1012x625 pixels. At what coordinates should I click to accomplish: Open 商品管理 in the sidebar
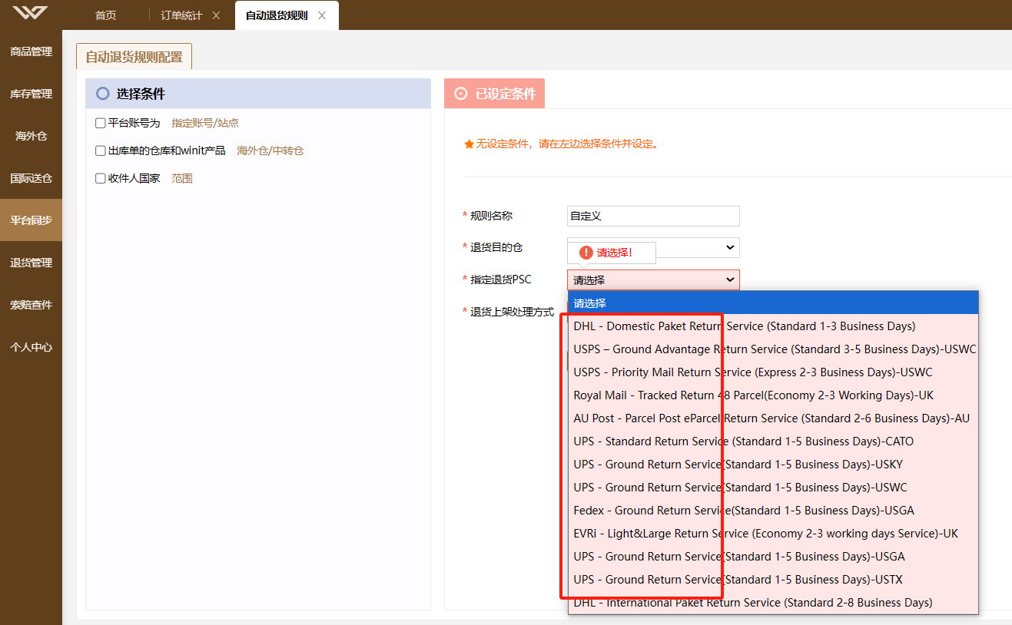click(31, 51)
